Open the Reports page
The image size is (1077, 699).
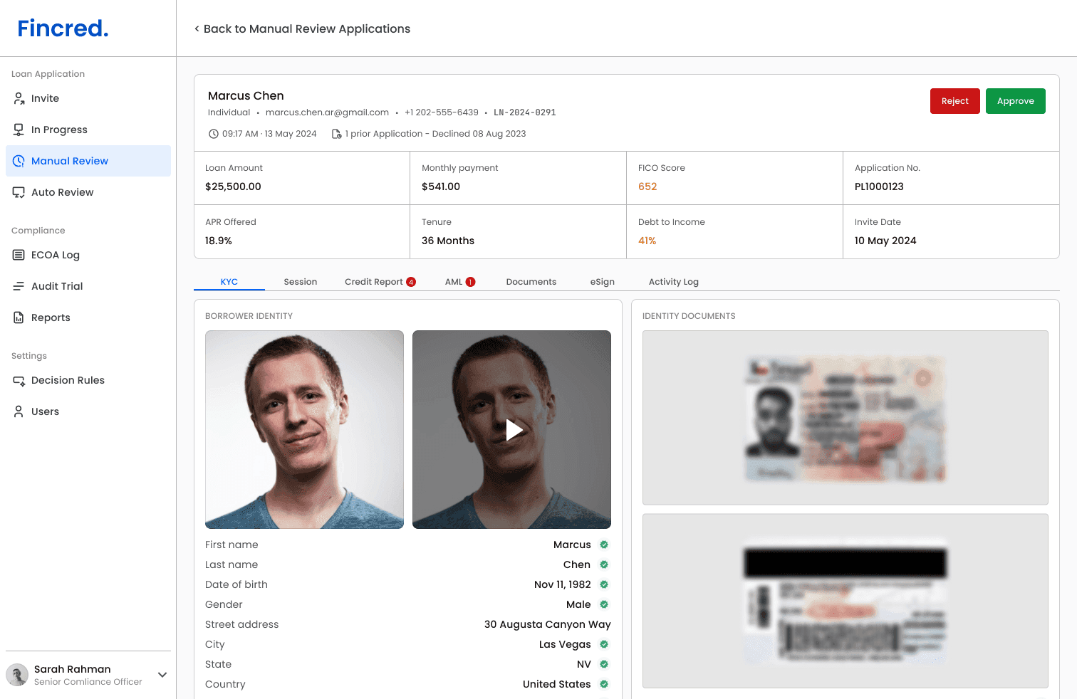[88, 317]
